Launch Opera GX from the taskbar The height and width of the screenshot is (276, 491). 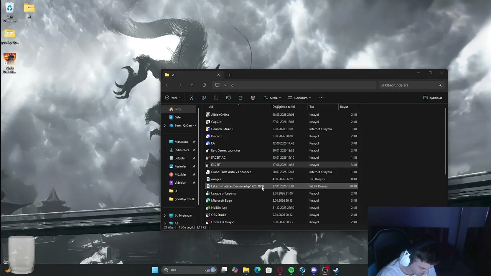pos(280,270)
